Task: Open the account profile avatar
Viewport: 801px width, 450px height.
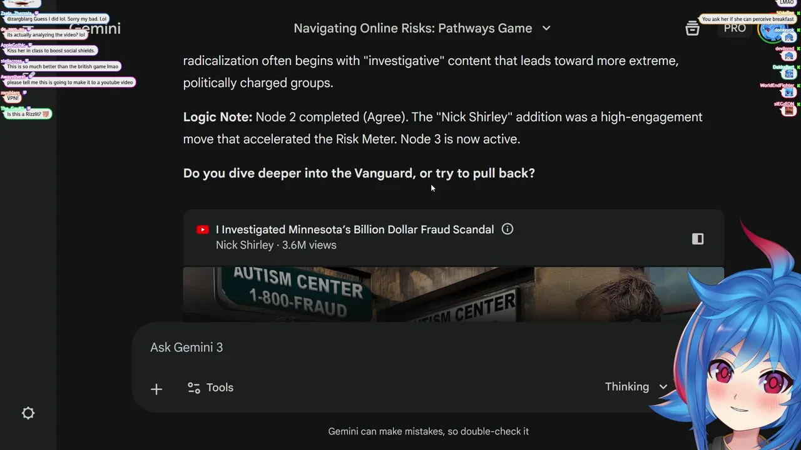Action: [770, 29]
